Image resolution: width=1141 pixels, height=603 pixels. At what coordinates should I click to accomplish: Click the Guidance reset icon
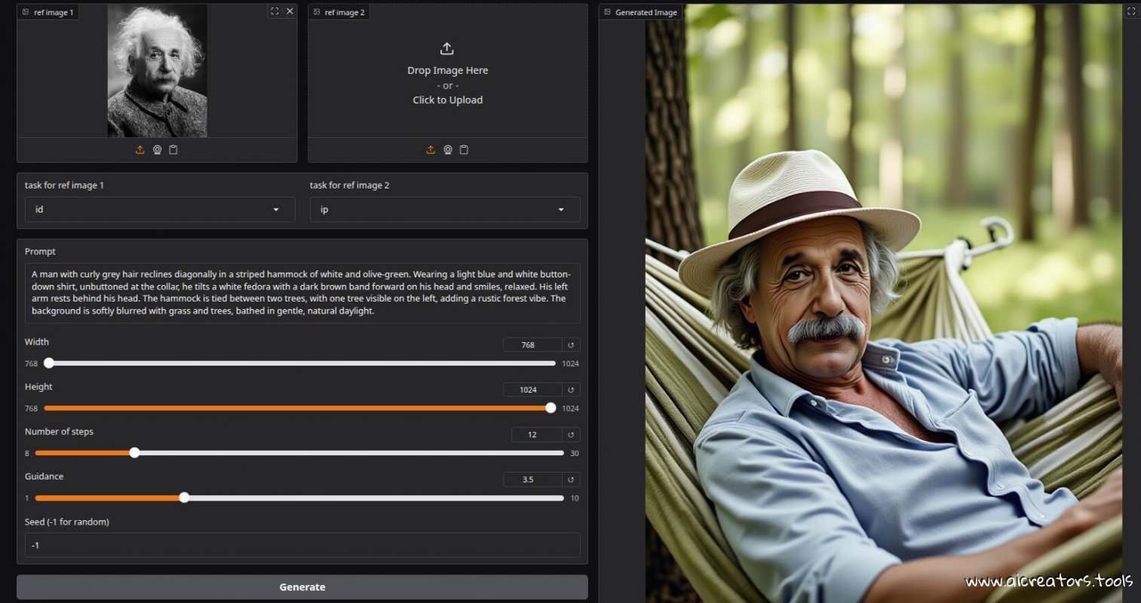click(x=571, y=479)
